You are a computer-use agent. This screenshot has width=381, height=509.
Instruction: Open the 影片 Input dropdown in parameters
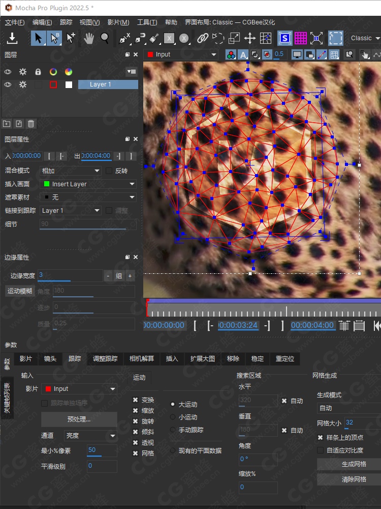(x=79, y=389)
